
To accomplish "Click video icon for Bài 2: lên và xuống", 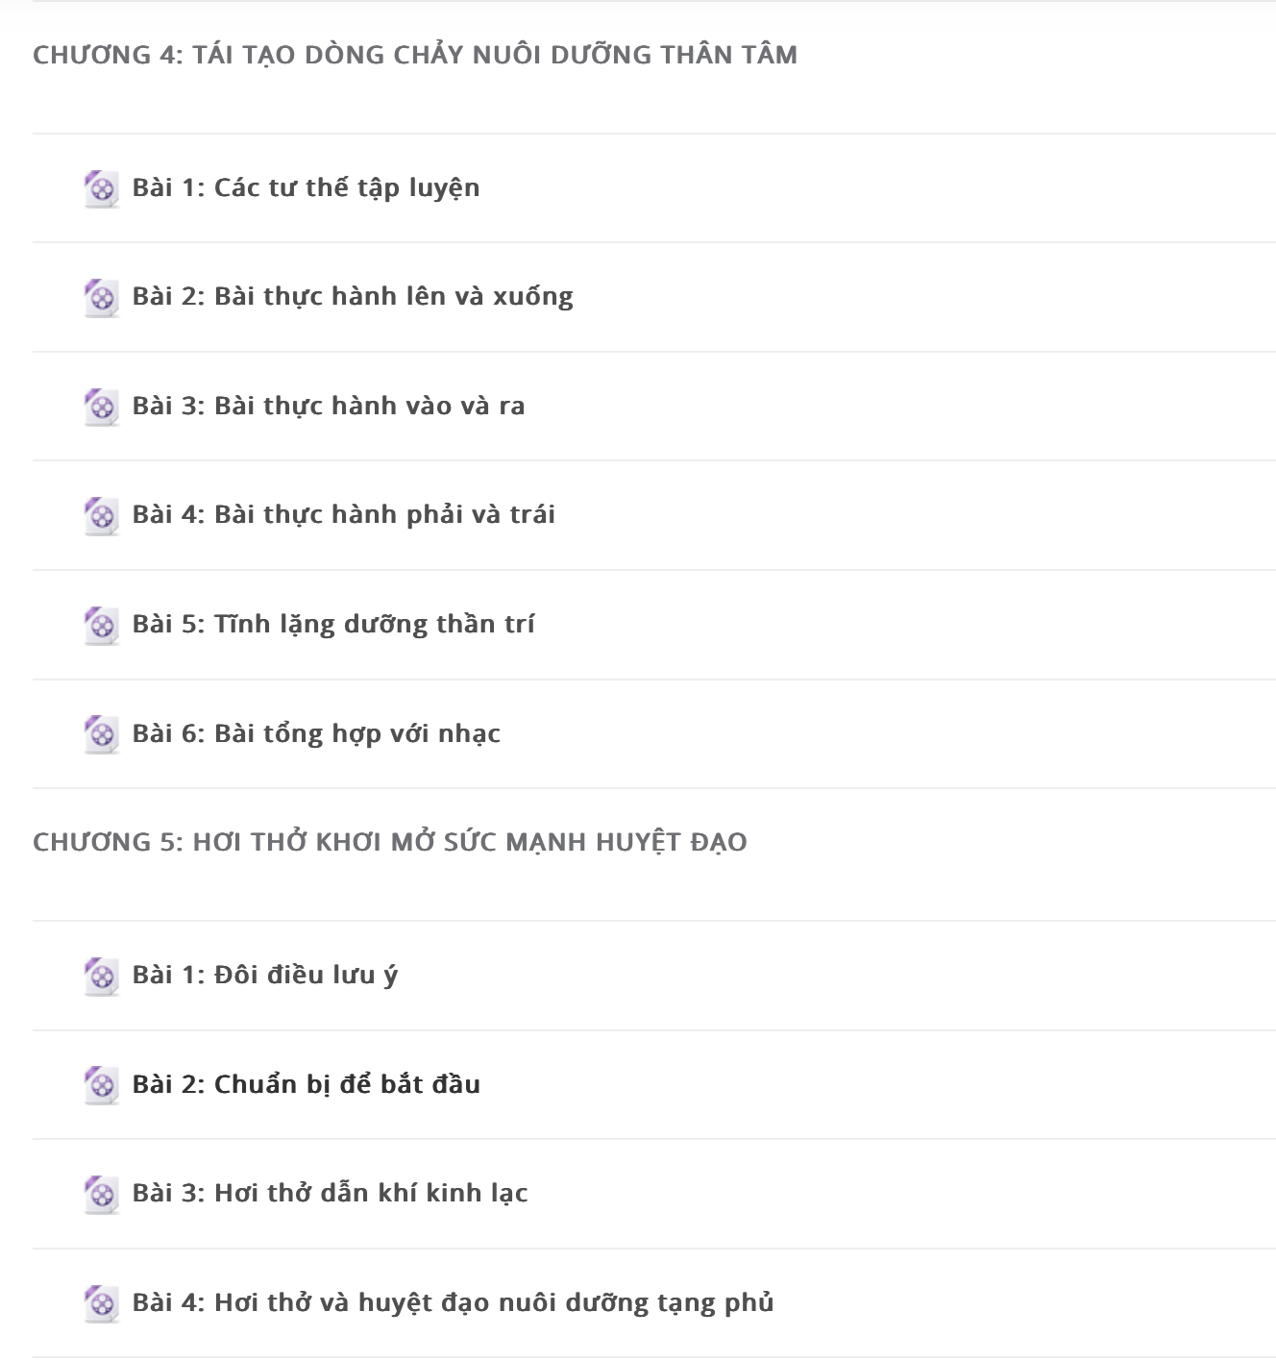I will click(101, 297).
